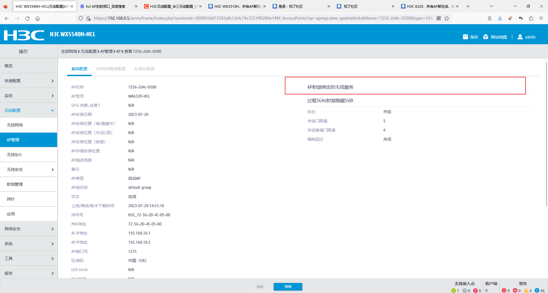The image size is (548, 293).
Task: Click the 无线配置 breadcrumb link
Action: [x=88, y=51]
